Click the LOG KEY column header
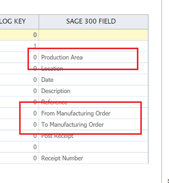This screenshot has height=183, width=169. [x=19, y=22]
